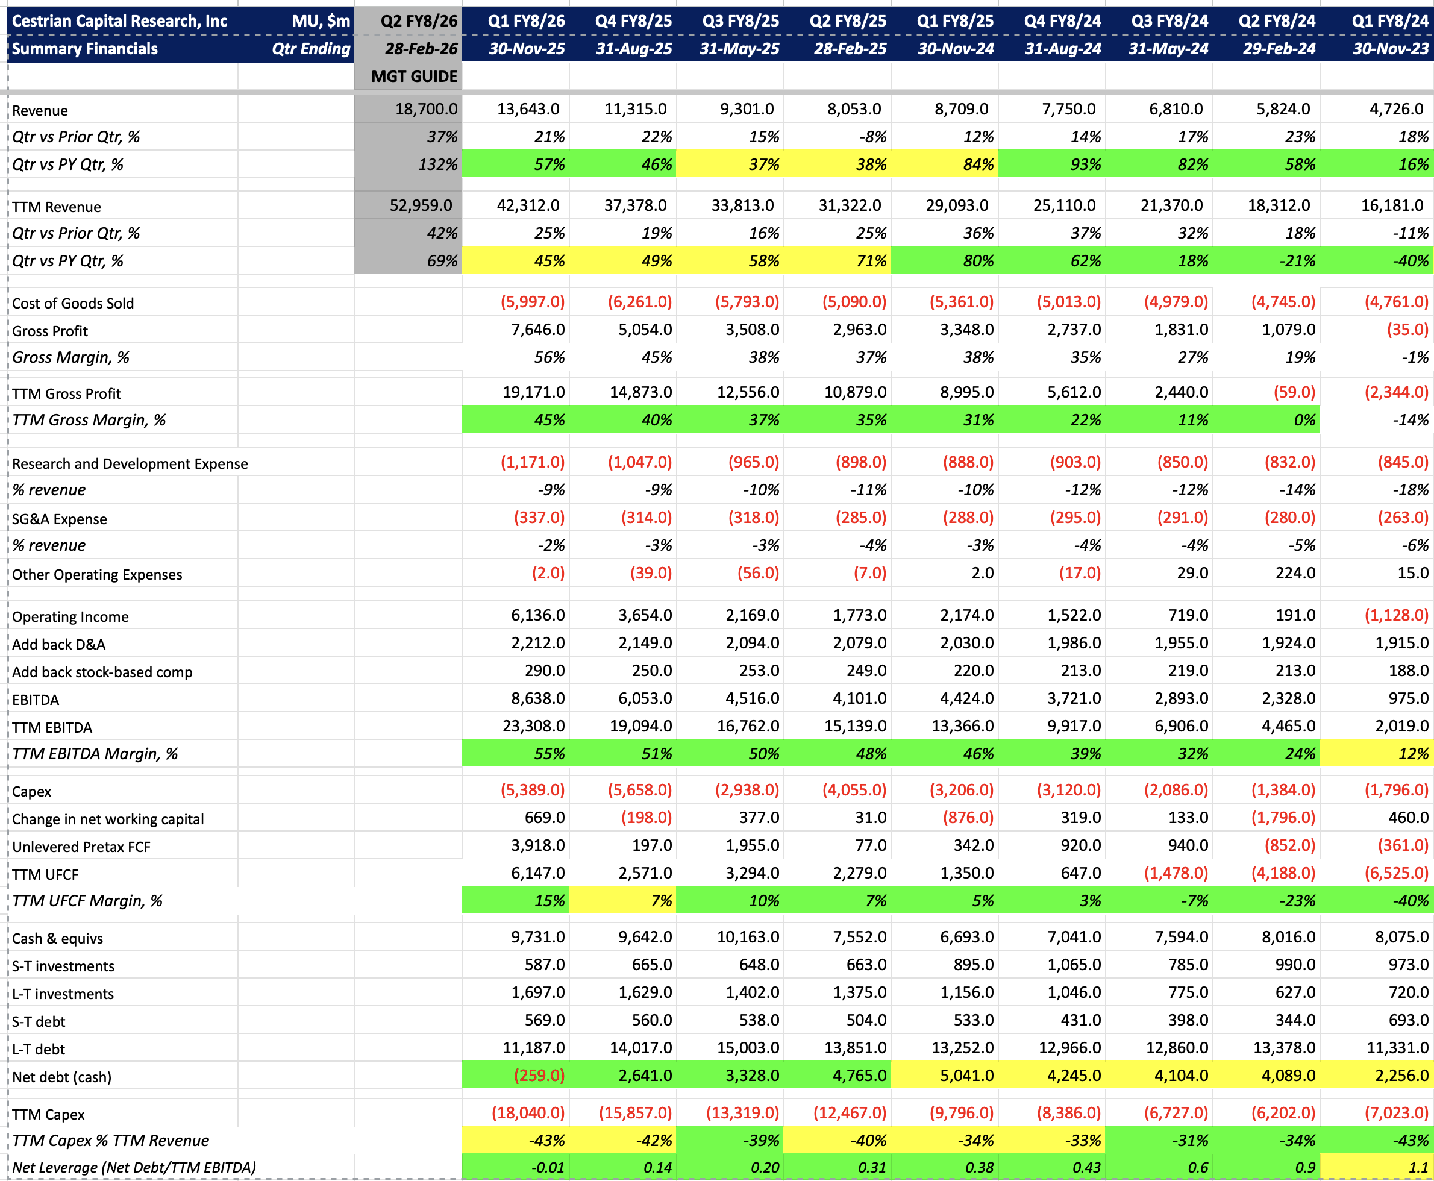Select the Revenue row label
Image resolution: width=1434 pixels, height=1181 pixels.
coord(40,111)
